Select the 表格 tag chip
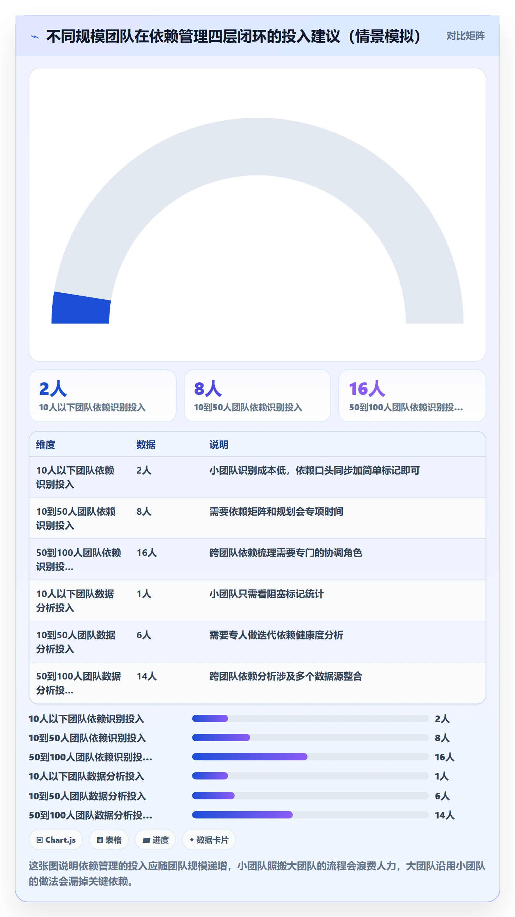This screenshot has width=515, height=917. coord(109,839)
